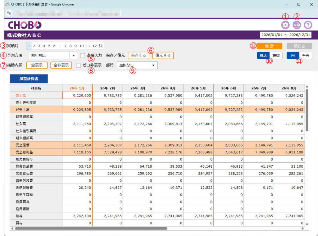This screenshot has height=236, width=318.
Task: Open the fiscal period date range field
Action: point(285,35)
